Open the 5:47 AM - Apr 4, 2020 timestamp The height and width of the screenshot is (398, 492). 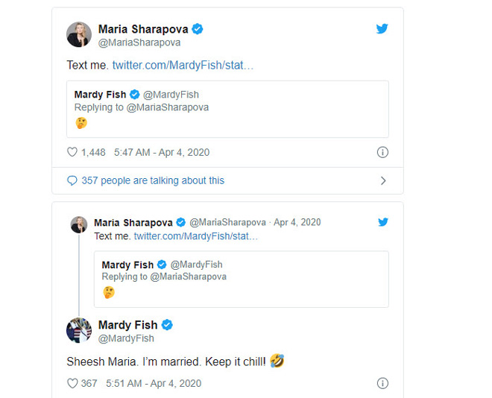[x=162, y=152]
